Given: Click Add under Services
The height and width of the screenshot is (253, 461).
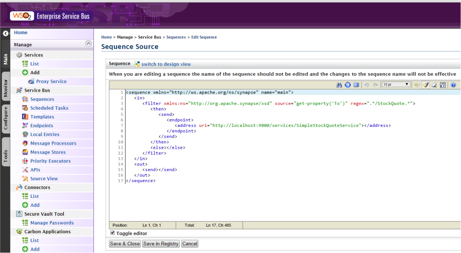Looking at the screenshot, I should 35,72.
